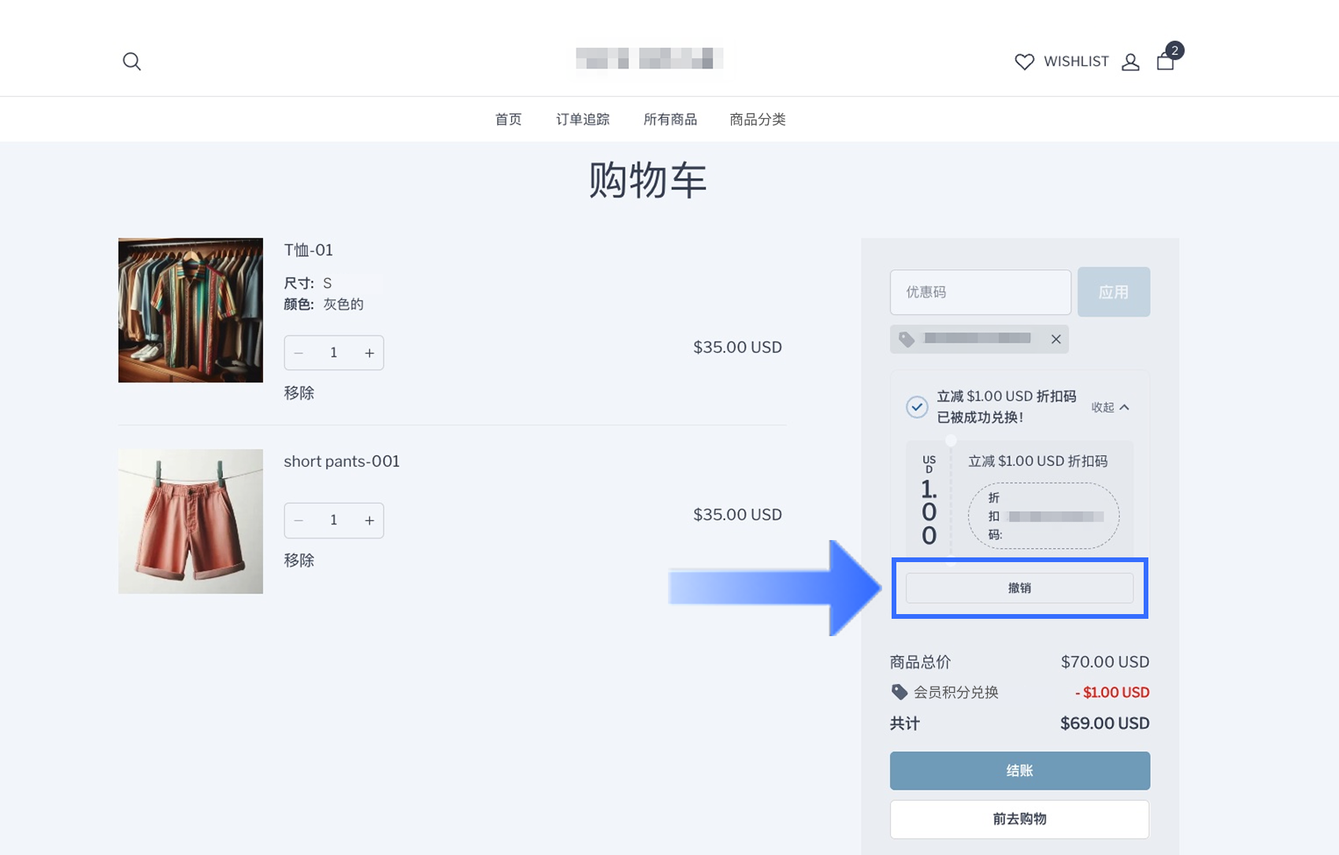Click the T恤-01 quantity field
This screenshot has height=855, width=1339.
[x=334, y=353]
